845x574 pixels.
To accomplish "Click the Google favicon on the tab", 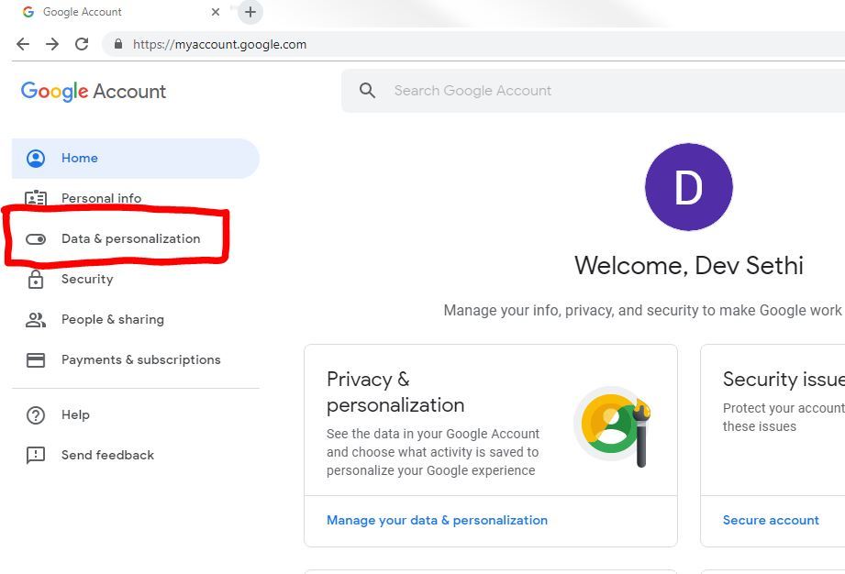I will [x=28, y=12].
